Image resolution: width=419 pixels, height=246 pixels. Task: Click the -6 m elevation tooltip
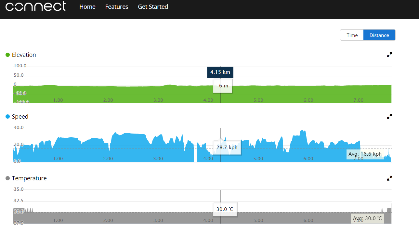pyautogui.click(x=222, y=86)
